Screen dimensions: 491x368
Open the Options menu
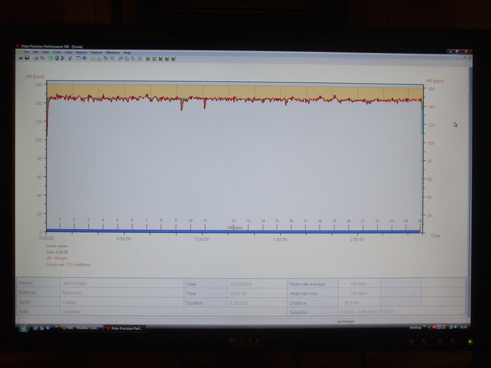click(x=96, y=53)
